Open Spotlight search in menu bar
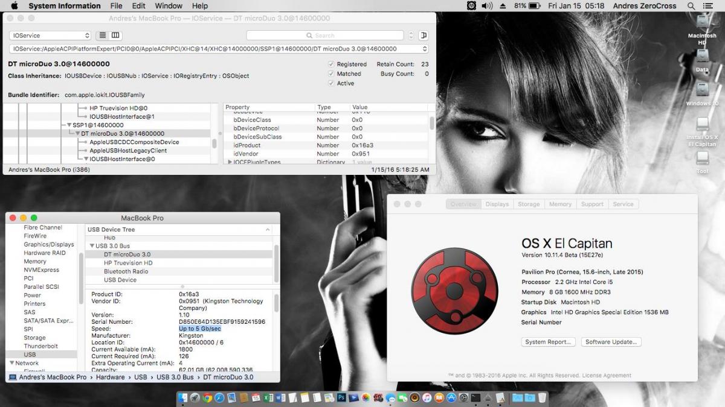 click(691, 6)
